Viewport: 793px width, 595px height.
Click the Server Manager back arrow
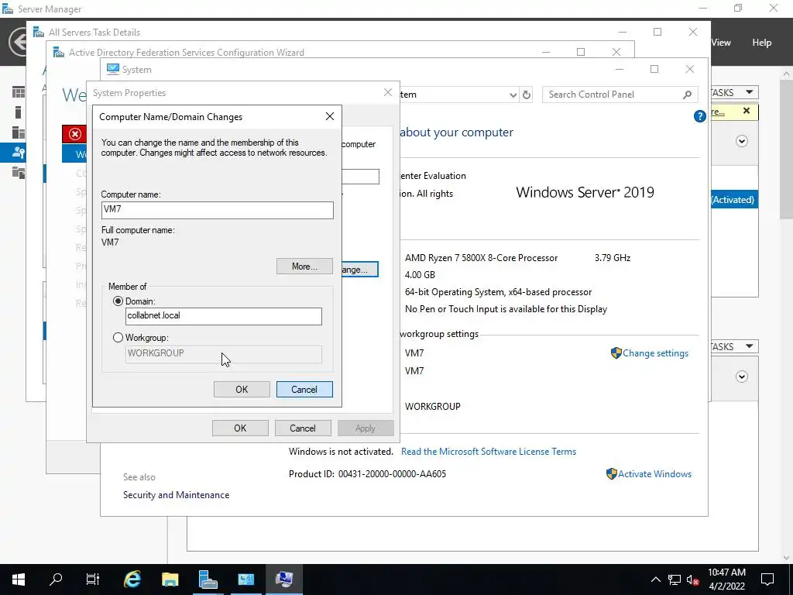19,42
